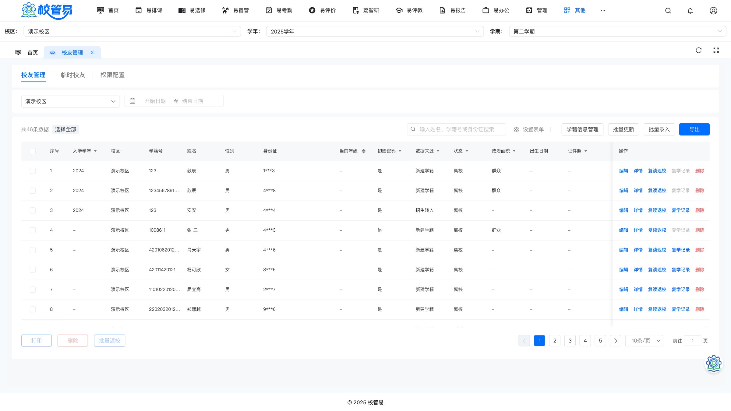Switch to 临时校友 tab
731x411 pixels.
point(73,75)
